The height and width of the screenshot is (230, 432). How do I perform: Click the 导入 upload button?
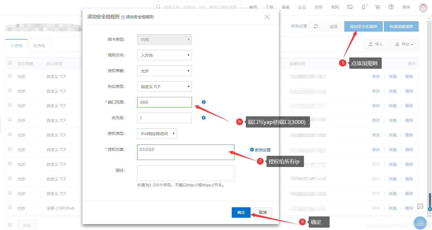click(375, 44)
